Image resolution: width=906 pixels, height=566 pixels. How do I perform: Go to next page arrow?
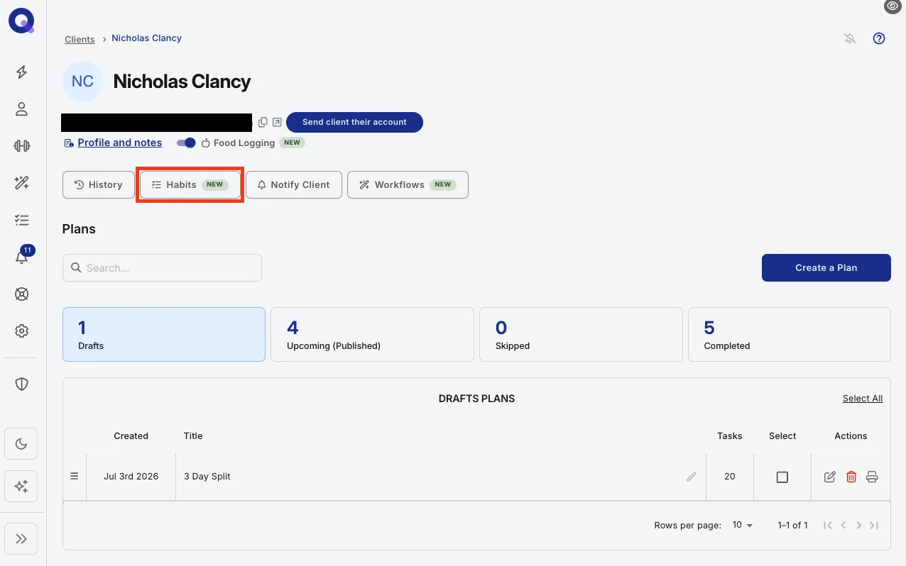859,526
